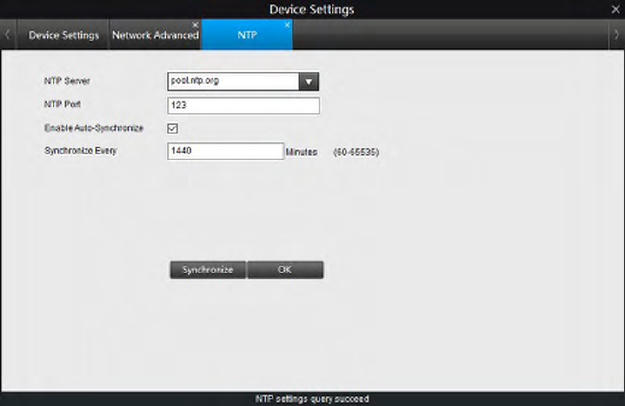
Task: Click the Synchronize Every minutes field
Action: tap(225, 151)
